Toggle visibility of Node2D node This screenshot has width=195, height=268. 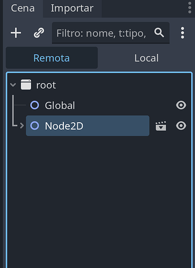tap(181, 125)
